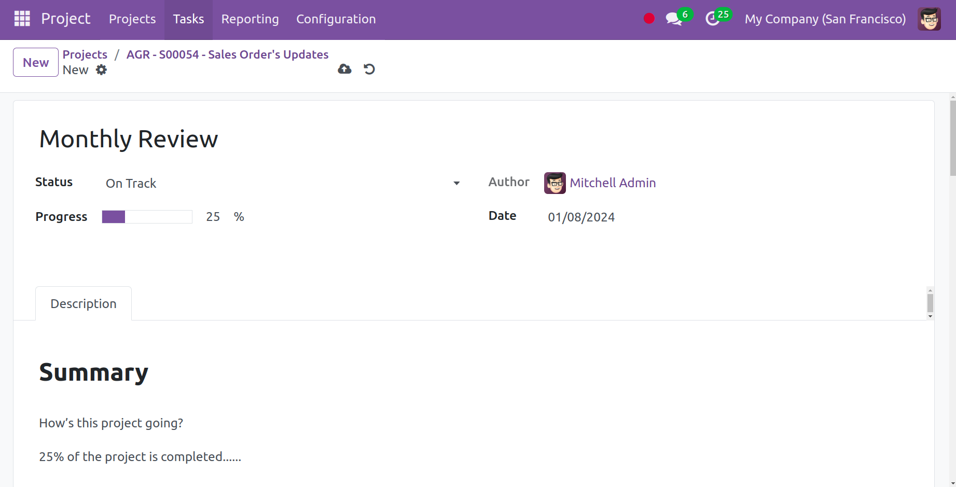Click the New button
The width and height of the screenshot is (956, 487).
[36, 62]
